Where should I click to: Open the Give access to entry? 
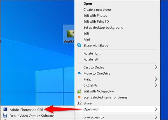[x=117, y=117]
